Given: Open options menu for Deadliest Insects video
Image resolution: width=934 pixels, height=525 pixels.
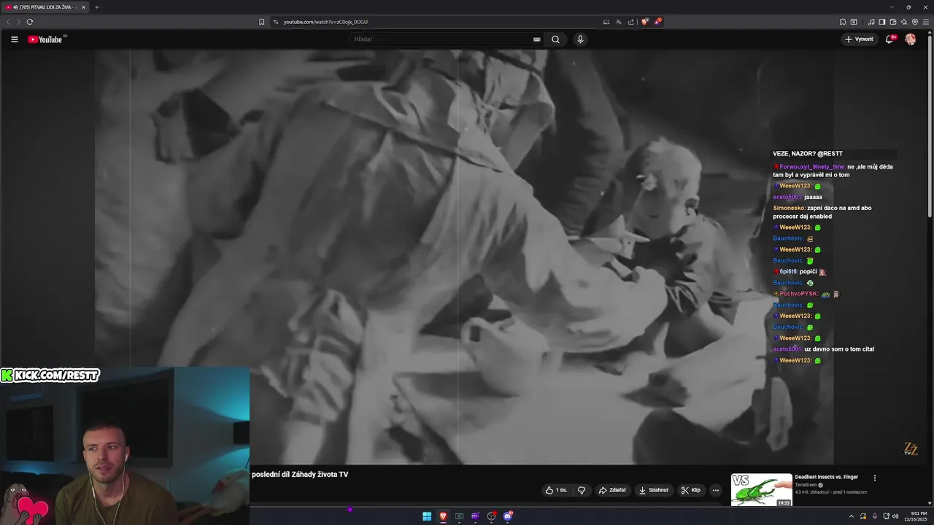Looking at the screenshot, I should click(x=875, y=478).
